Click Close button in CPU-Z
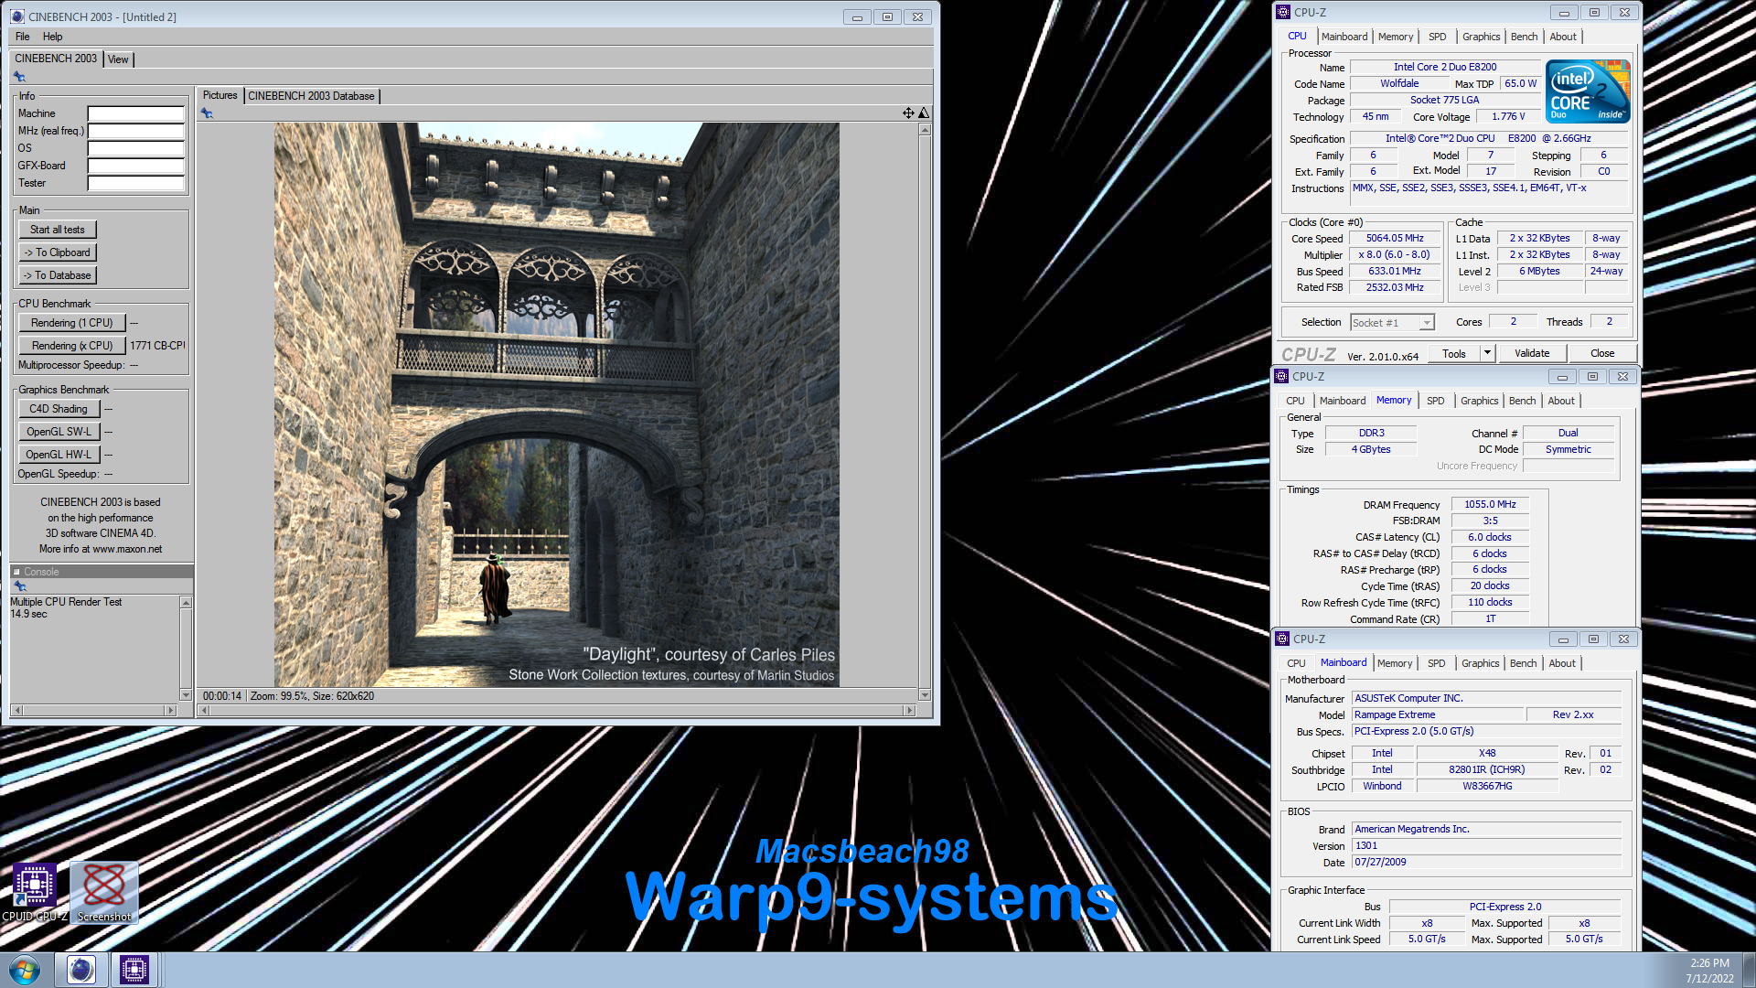This screenshot has height=988, width=1756. click(1602, 353)
